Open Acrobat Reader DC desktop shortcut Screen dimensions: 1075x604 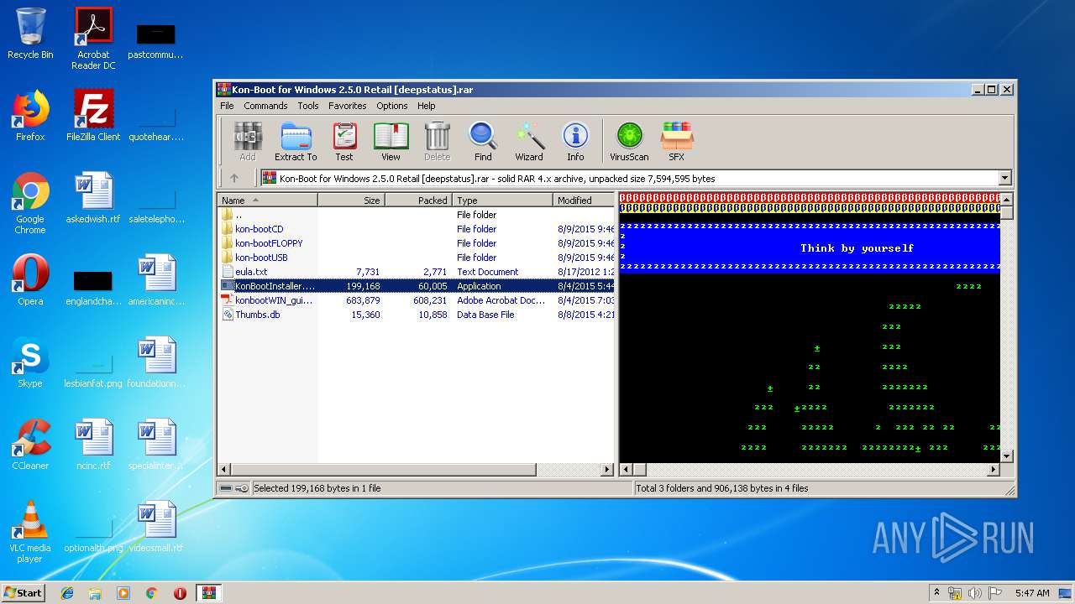[x=93, y=39]
